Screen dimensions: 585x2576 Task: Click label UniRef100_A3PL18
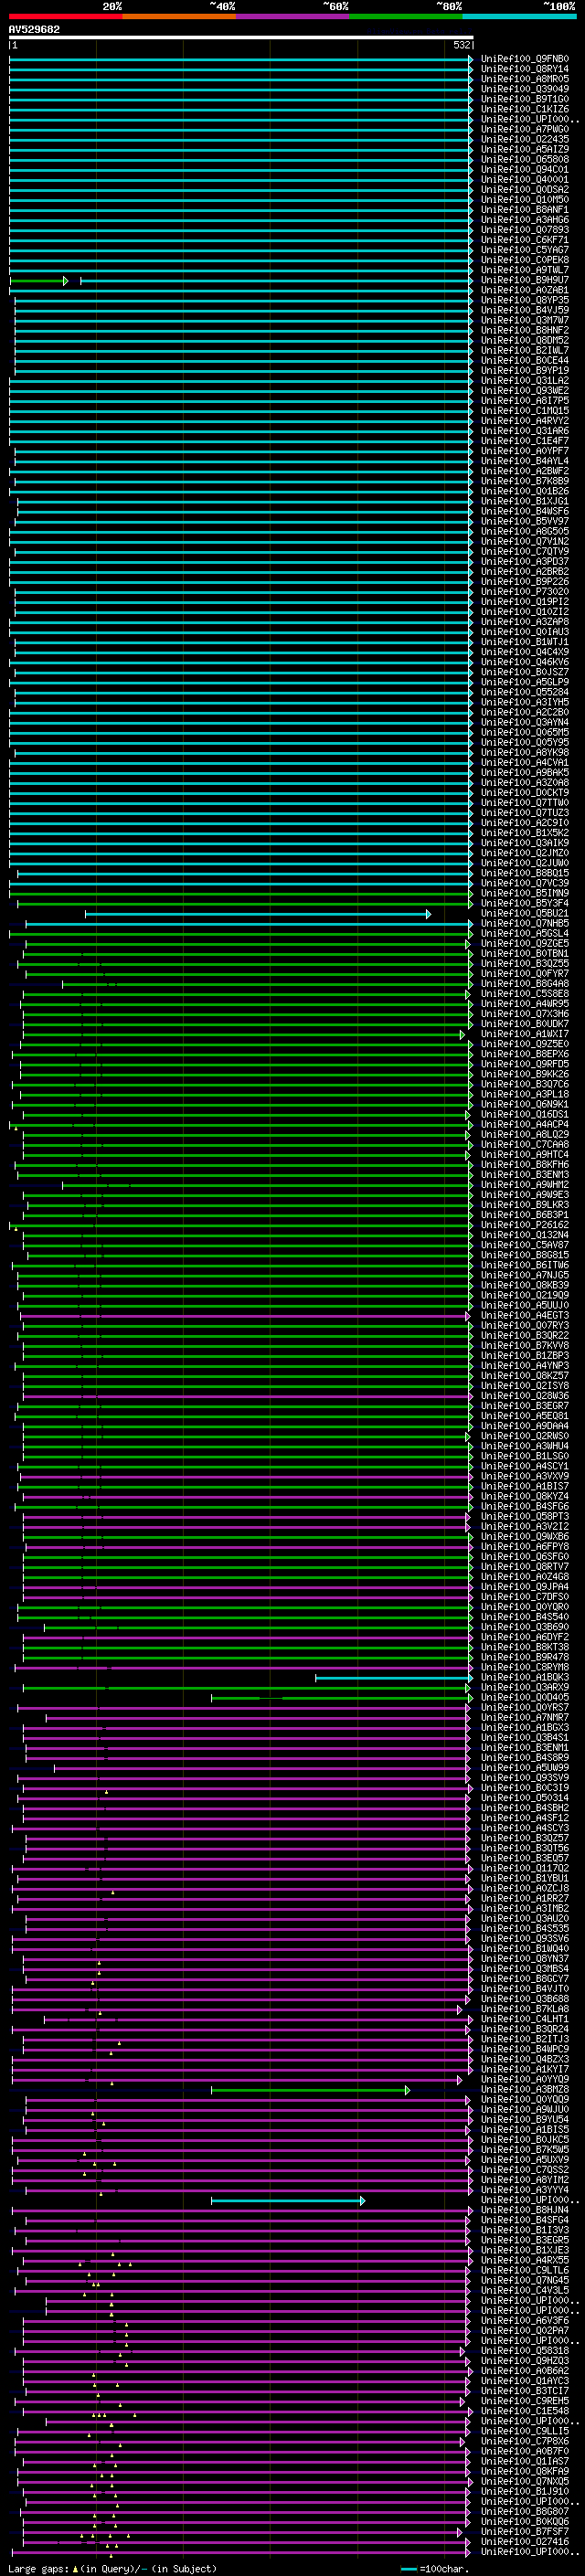[524, 1094]
